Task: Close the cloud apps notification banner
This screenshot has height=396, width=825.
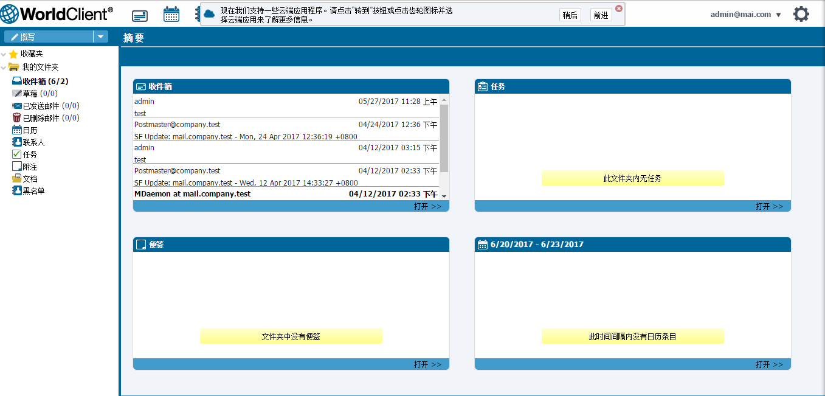Action: [x=619, y=9]
